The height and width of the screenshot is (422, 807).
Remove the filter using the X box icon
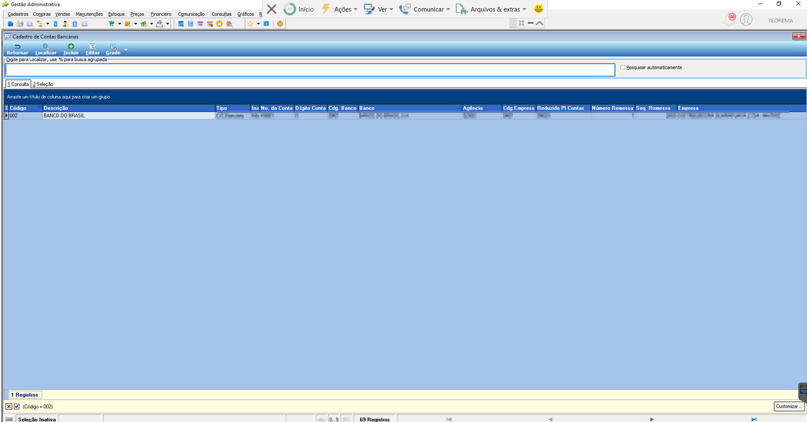click(9, 407)
